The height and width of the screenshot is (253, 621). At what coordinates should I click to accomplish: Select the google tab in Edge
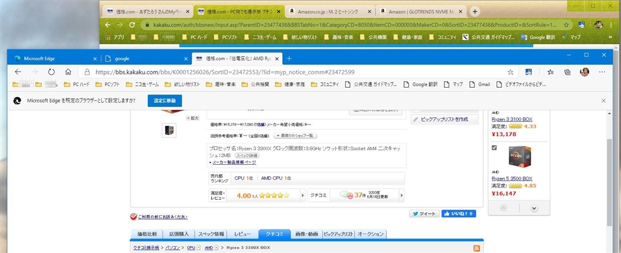tap(146, 59)
